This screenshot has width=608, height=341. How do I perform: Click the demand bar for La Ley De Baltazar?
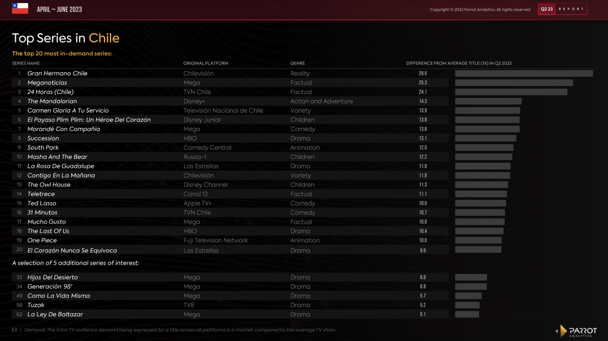[x=467, y=314]
